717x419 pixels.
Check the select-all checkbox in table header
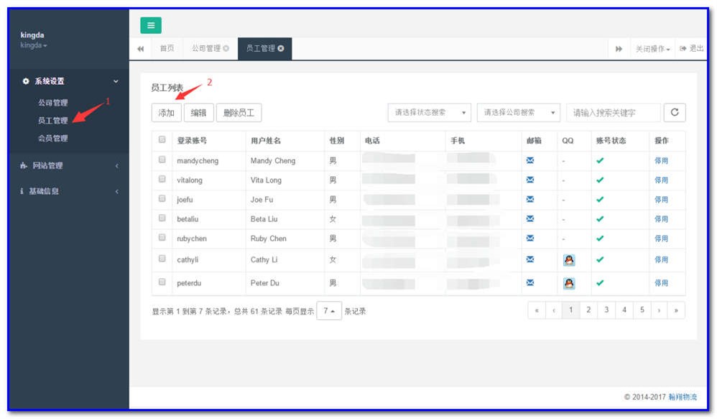(x=162, y=140)
